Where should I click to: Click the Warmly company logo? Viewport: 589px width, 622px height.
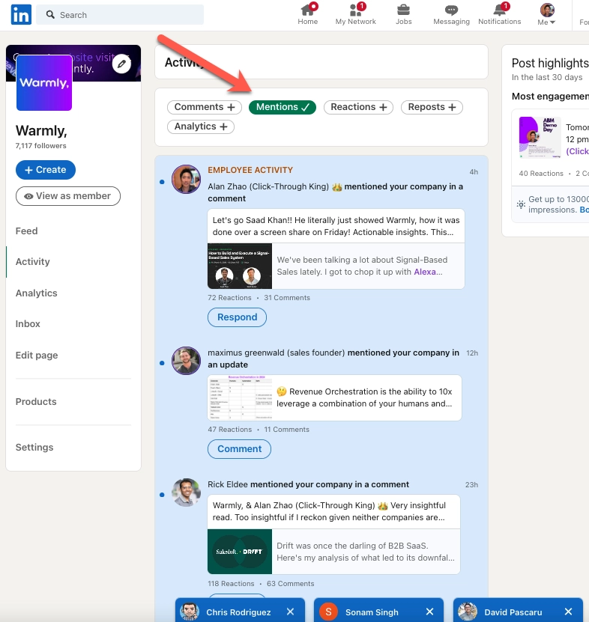44,83
